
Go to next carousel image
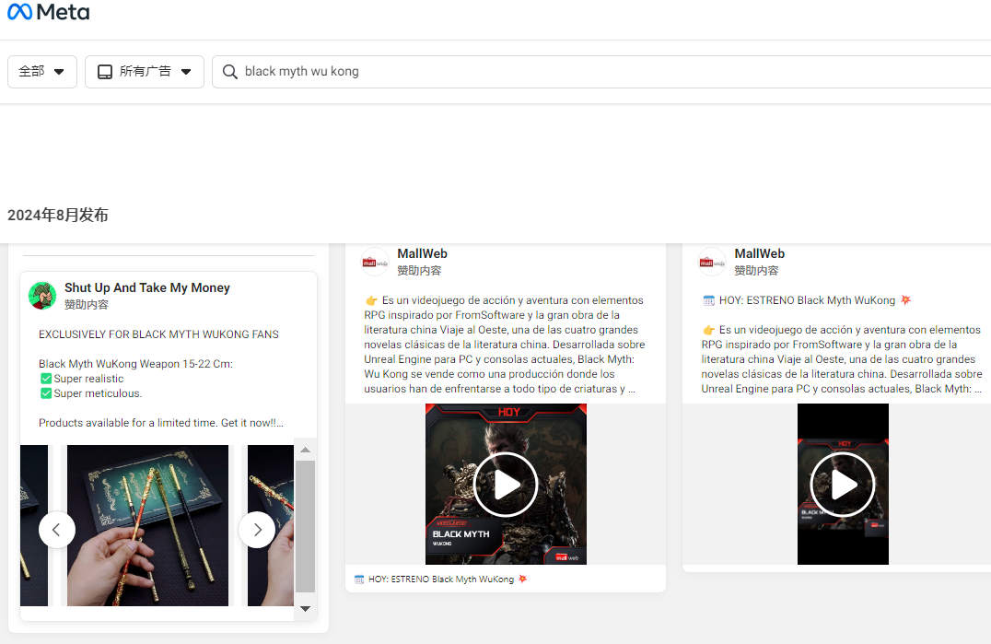click(257, 530)
